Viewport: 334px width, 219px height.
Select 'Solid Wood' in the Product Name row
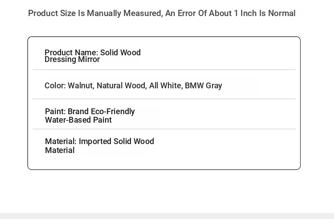[120, 53]
